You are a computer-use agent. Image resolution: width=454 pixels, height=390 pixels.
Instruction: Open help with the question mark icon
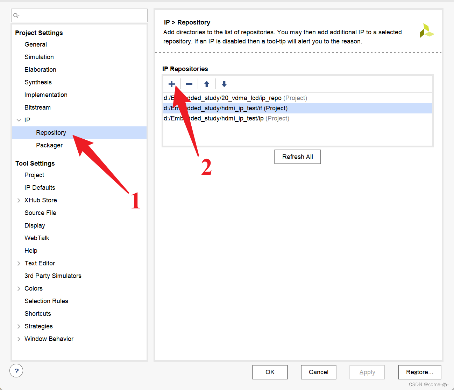pos(16,371)
